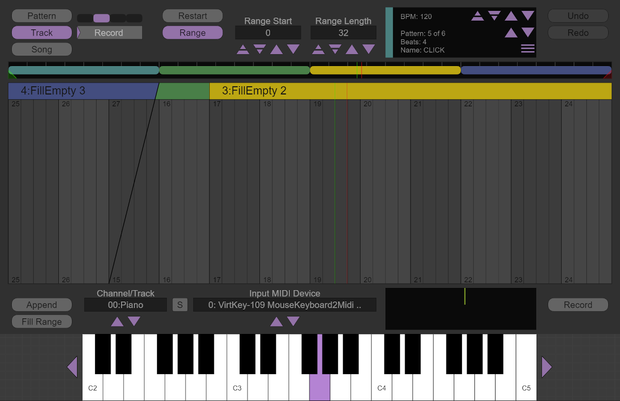
Task: Open the pattern hamburger menu icon
Action: pos(528,49)
